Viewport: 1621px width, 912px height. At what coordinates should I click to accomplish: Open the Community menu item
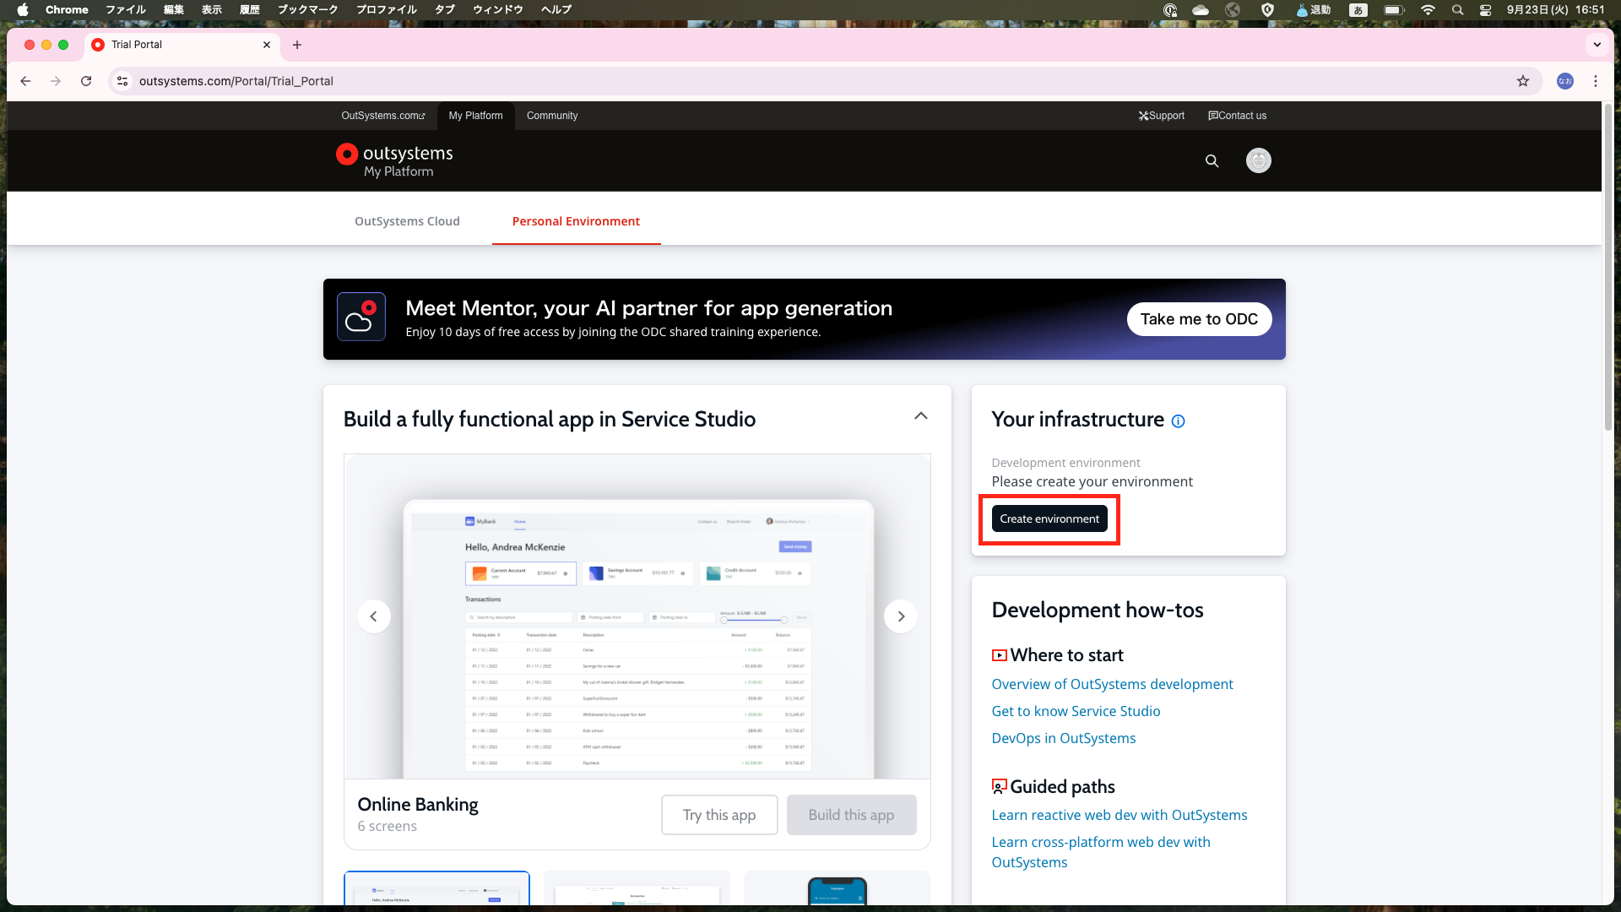(x=552, y=116)
